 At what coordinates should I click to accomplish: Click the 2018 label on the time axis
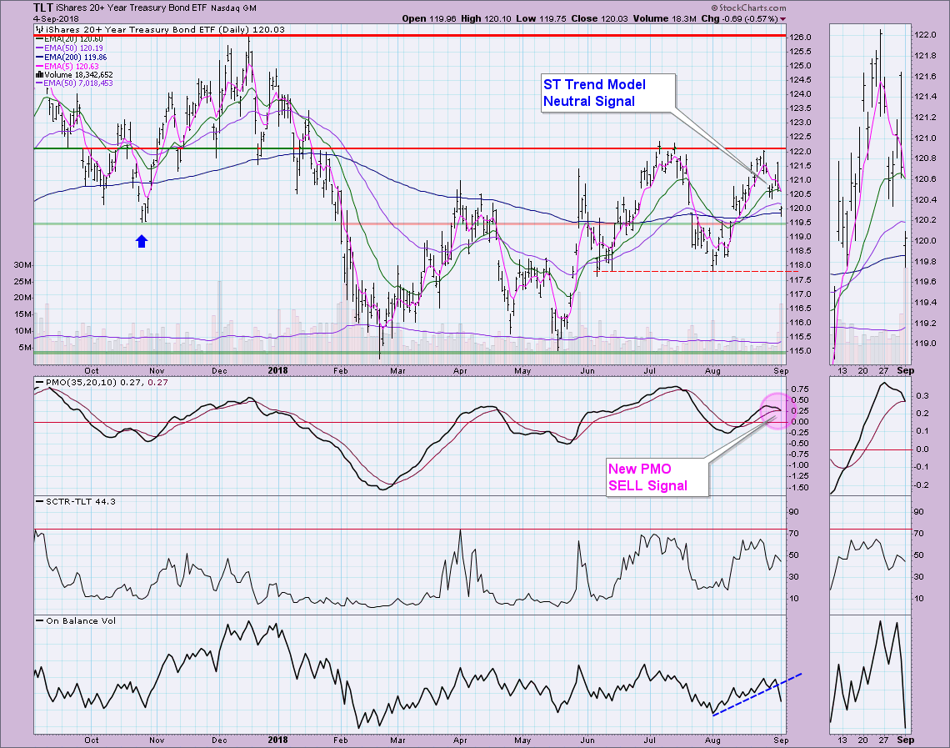[275, 369]
